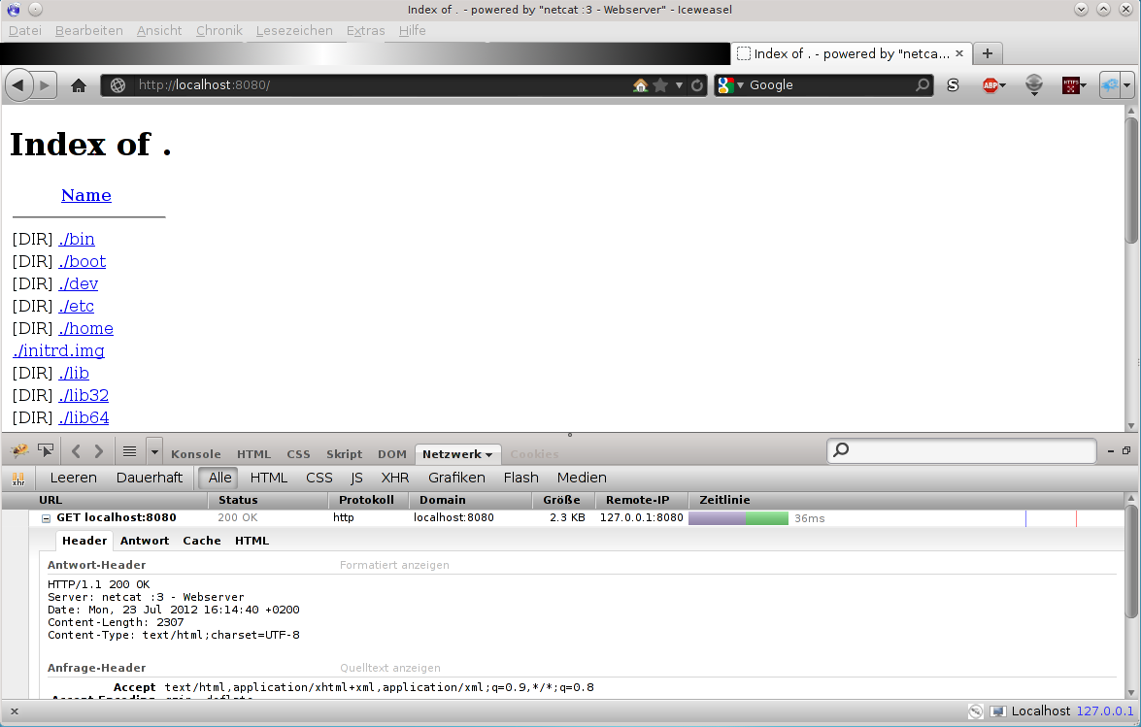Click Firebug's panel list icon
1141x727 pixels.
click(x=129, y=451)
